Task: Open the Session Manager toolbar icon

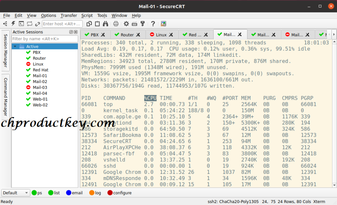Action: (x=5, y=24)
